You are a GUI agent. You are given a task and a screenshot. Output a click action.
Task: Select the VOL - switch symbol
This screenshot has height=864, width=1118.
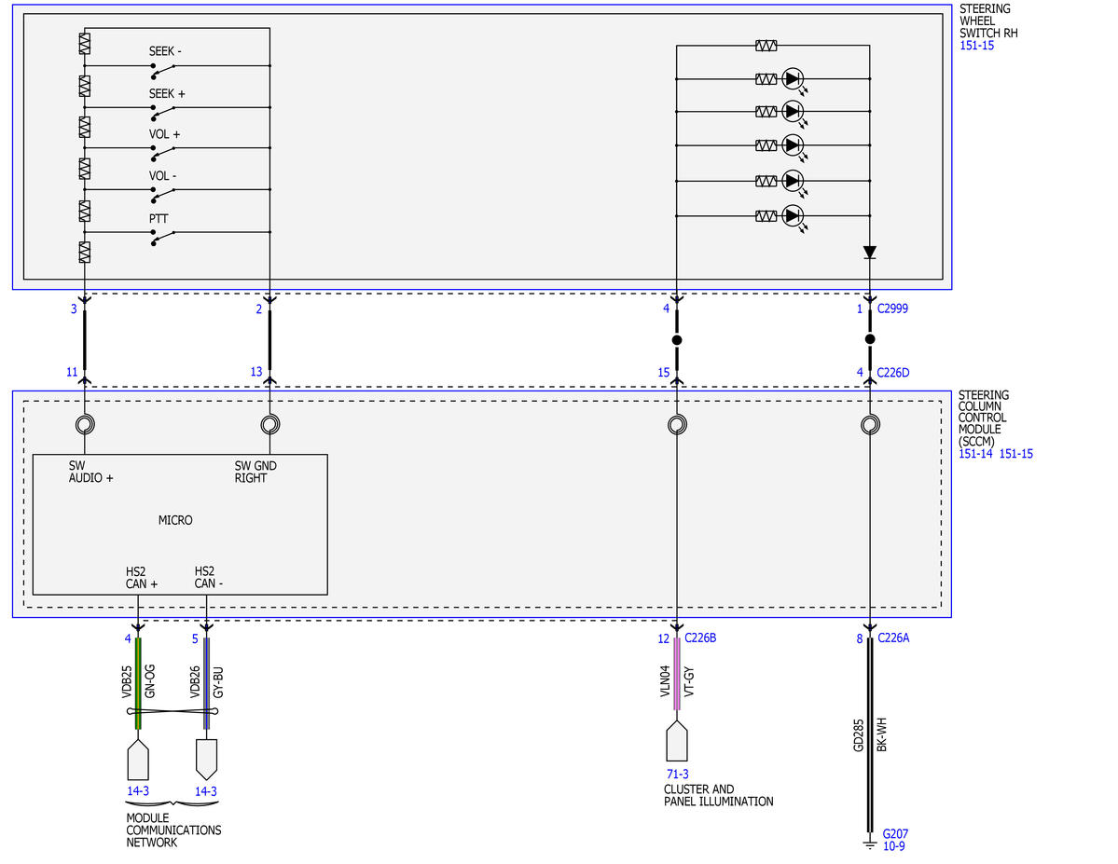[x=163, y=194]
